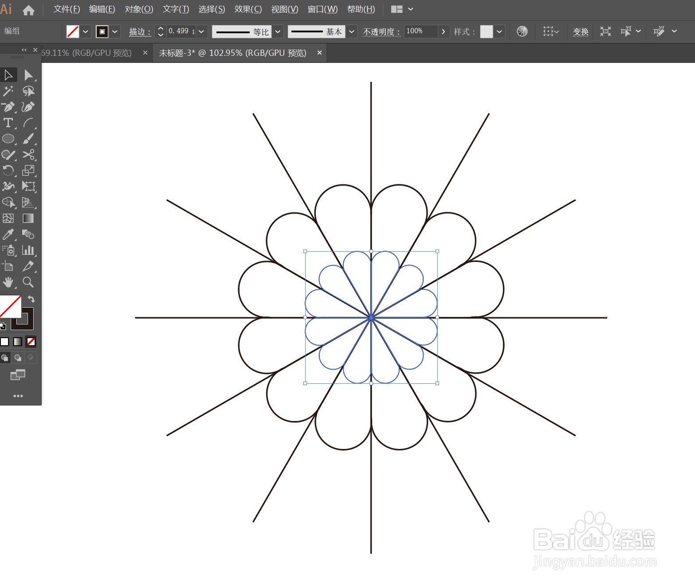Select the Ellipse tool
This screenshot has width=695, height=585.
coord(8,139)
